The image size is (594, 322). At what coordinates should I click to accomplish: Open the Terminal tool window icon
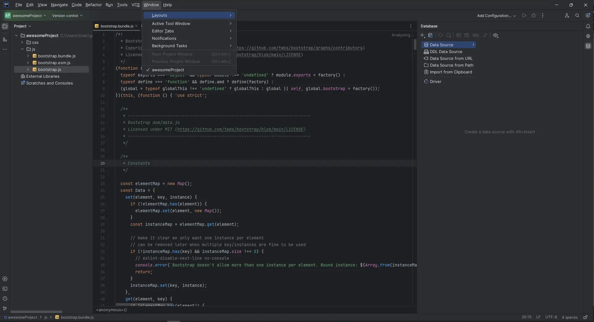[x=5, y=289]
